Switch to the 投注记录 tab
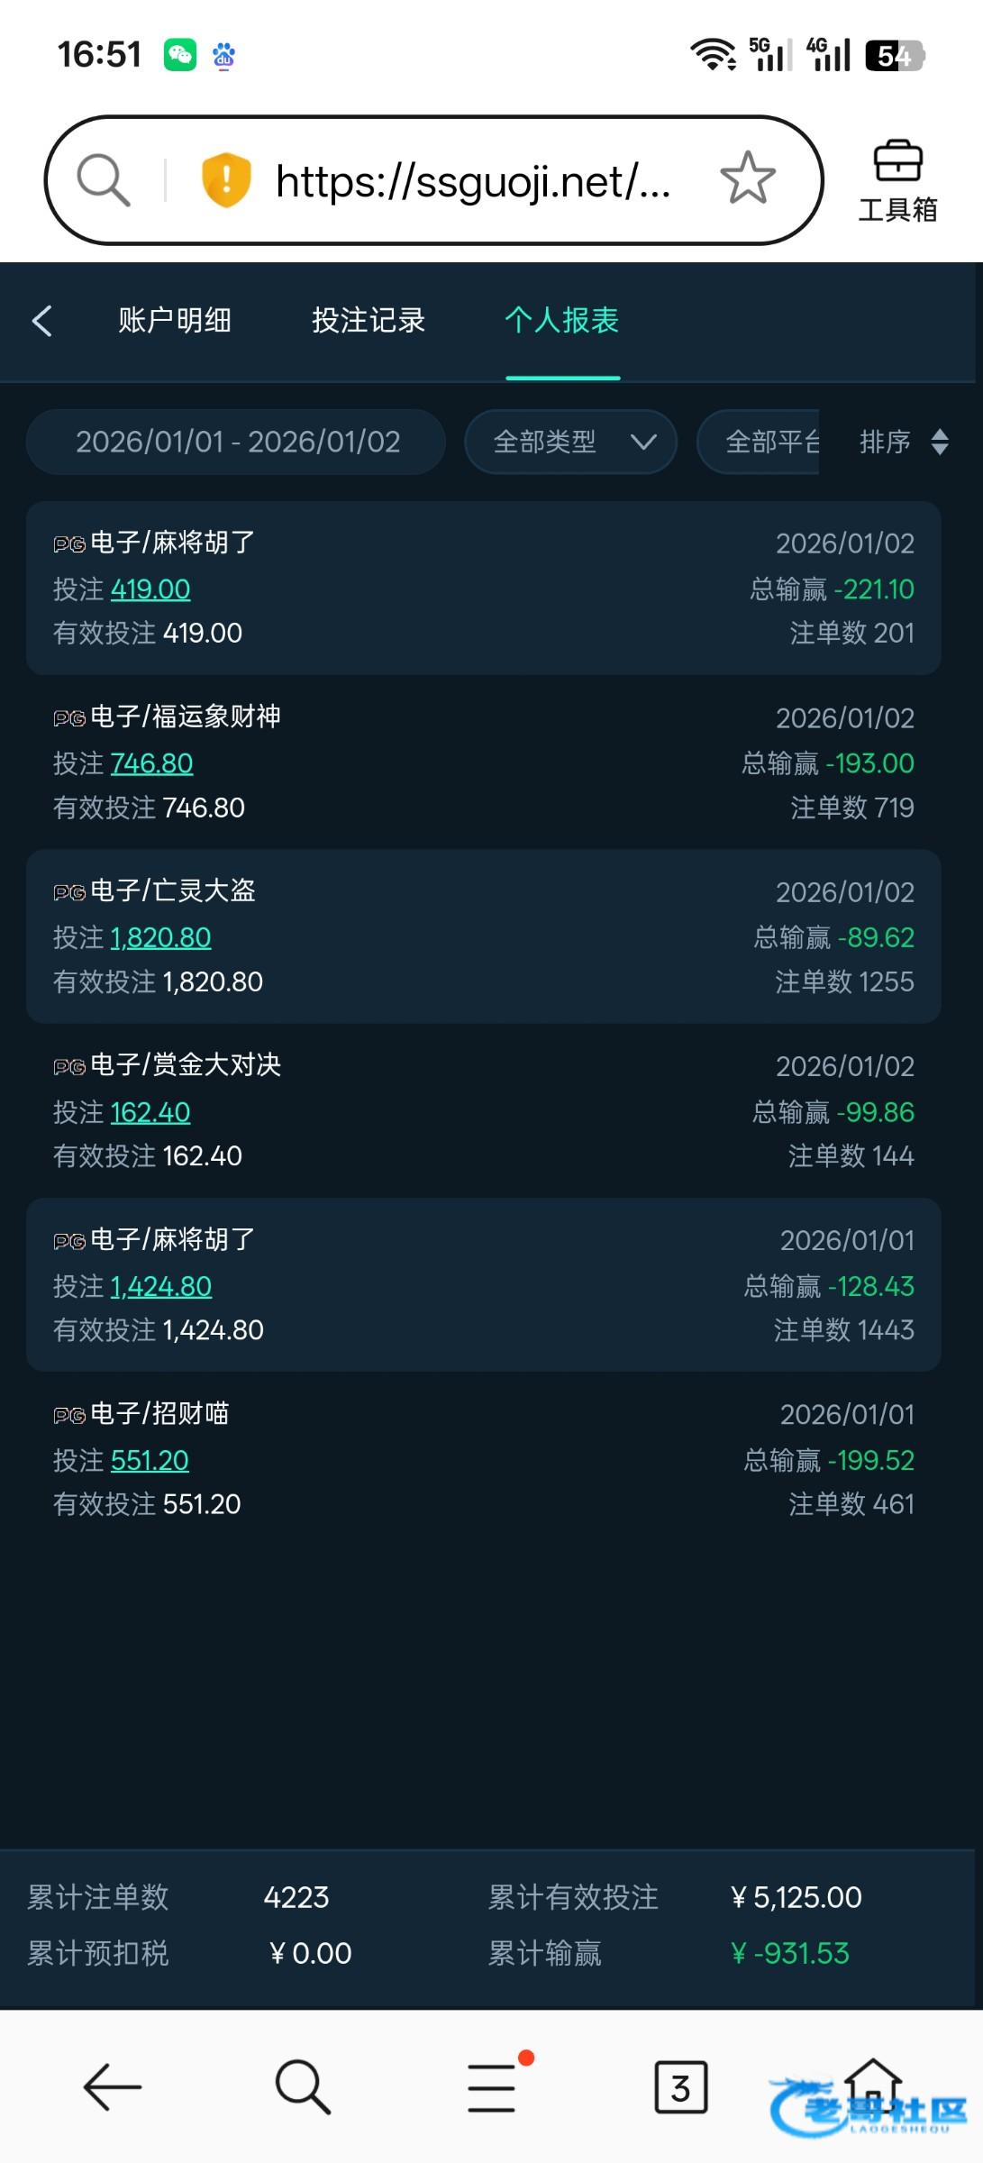The image size is (983, 2163). 368,321
